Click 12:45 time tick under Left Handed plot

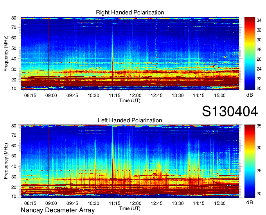click(156, 203)
